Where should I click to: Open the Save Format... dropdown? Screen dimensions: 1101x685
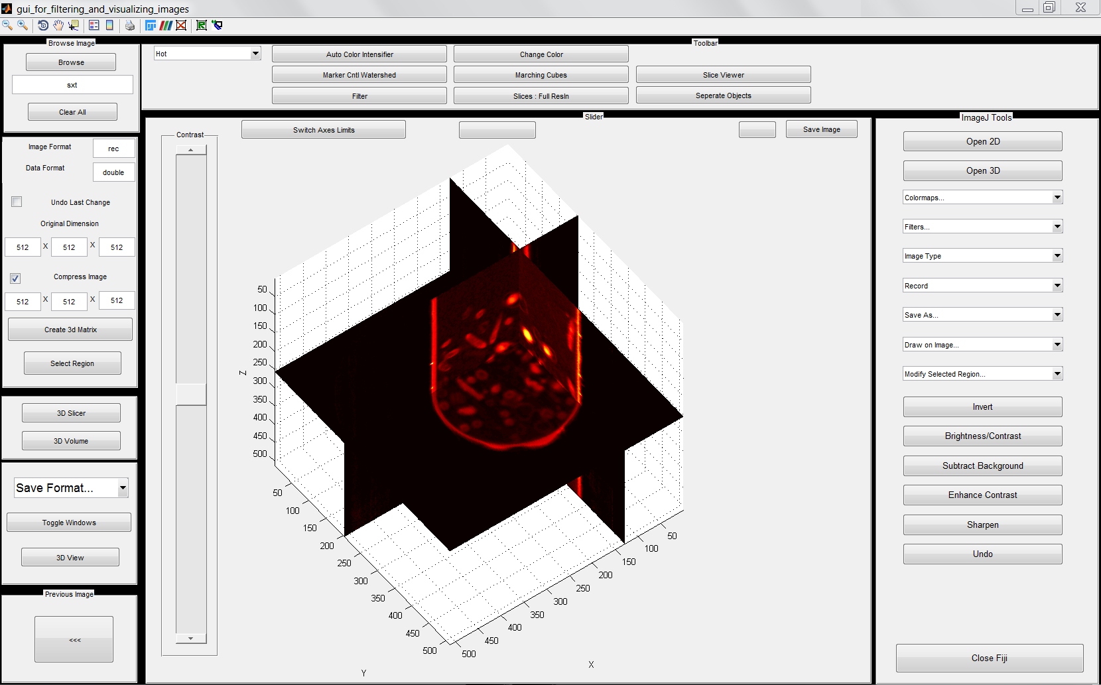tap(71, 488)
